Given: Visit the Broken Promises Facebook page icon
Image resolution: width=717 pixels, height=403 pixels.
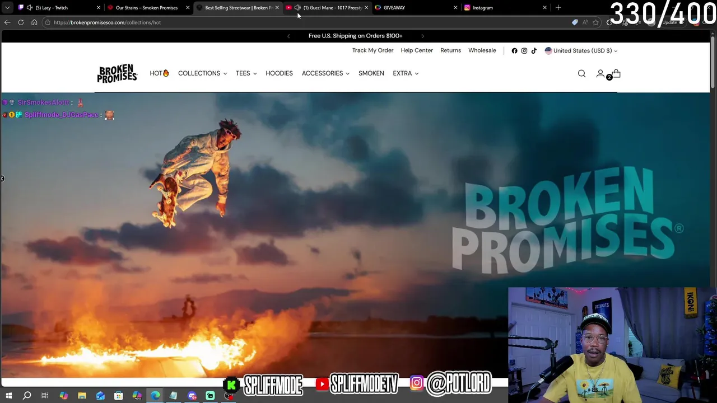Looking at the screenshot, I should 514,50.
